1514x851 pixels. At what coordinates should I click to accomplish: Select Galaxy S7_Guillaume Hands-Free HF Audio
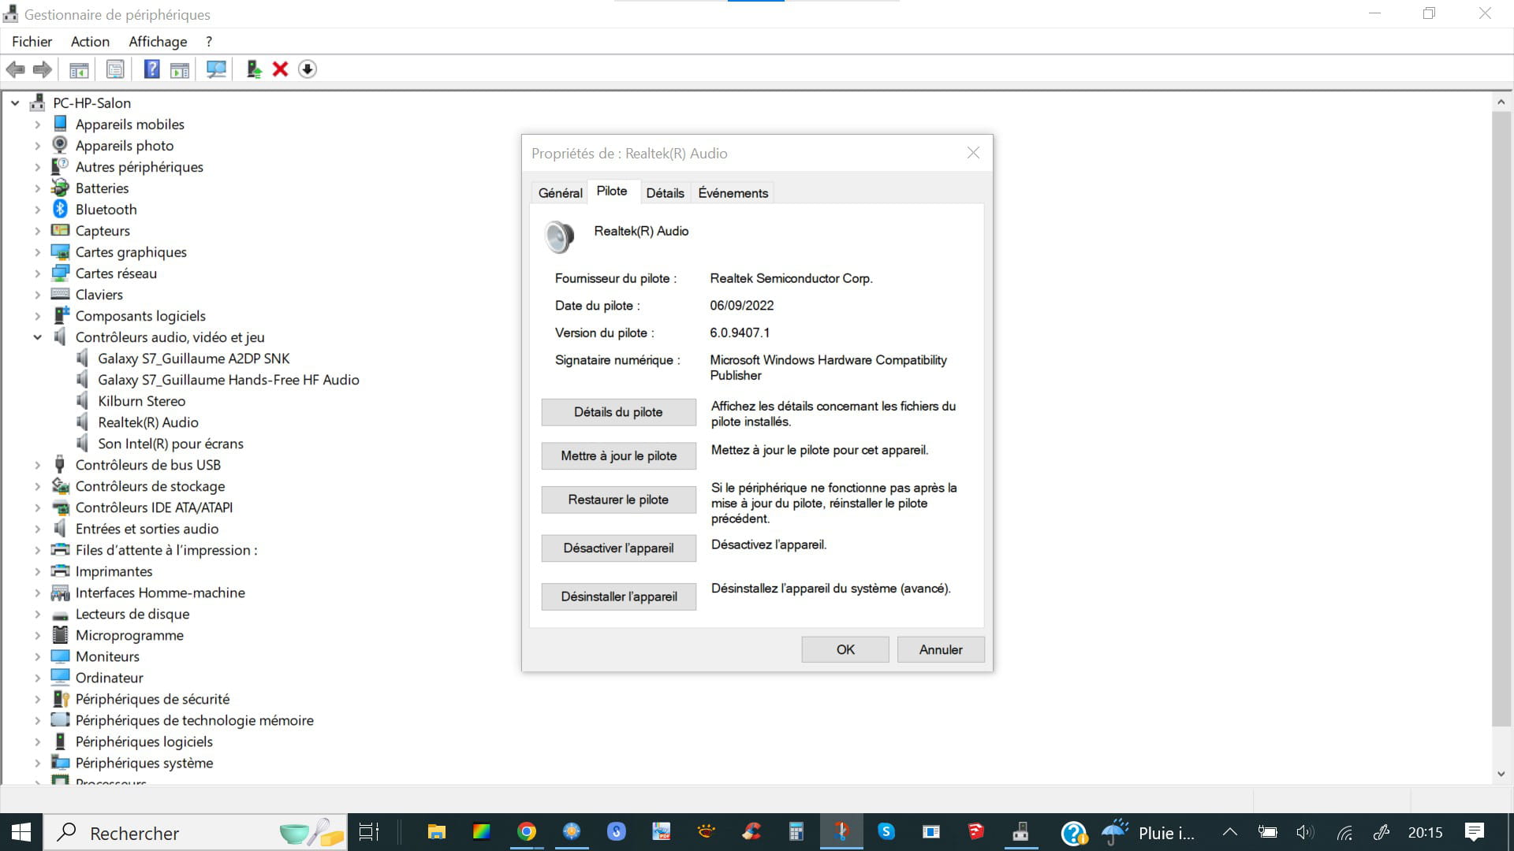229,380
